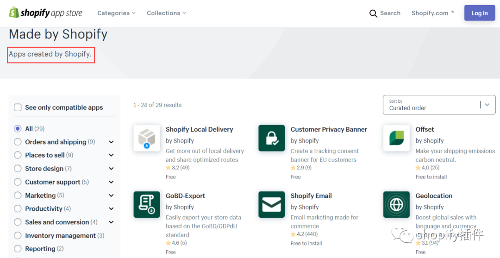Click the 1 - 24 of 29 results text
500x258 pixels.
(x=157, y=105)
